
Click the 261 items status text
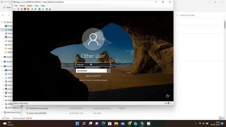click(6, 118)
